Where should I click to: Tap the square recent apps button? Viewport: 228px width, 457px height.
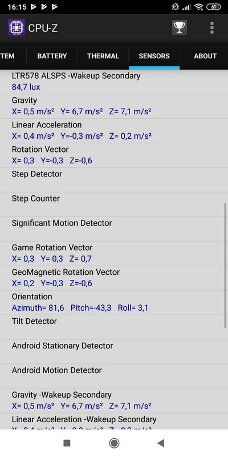click(x=67, y=443)
